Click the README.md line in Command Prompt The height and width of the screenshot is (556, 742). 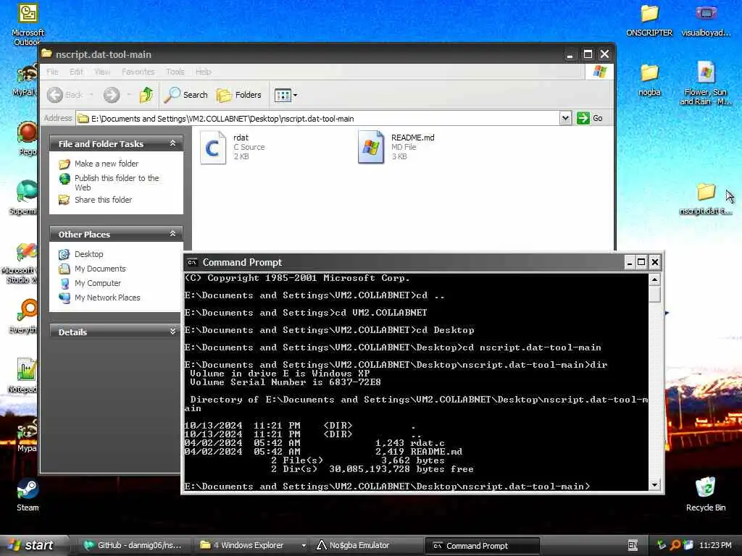point(323,452)
